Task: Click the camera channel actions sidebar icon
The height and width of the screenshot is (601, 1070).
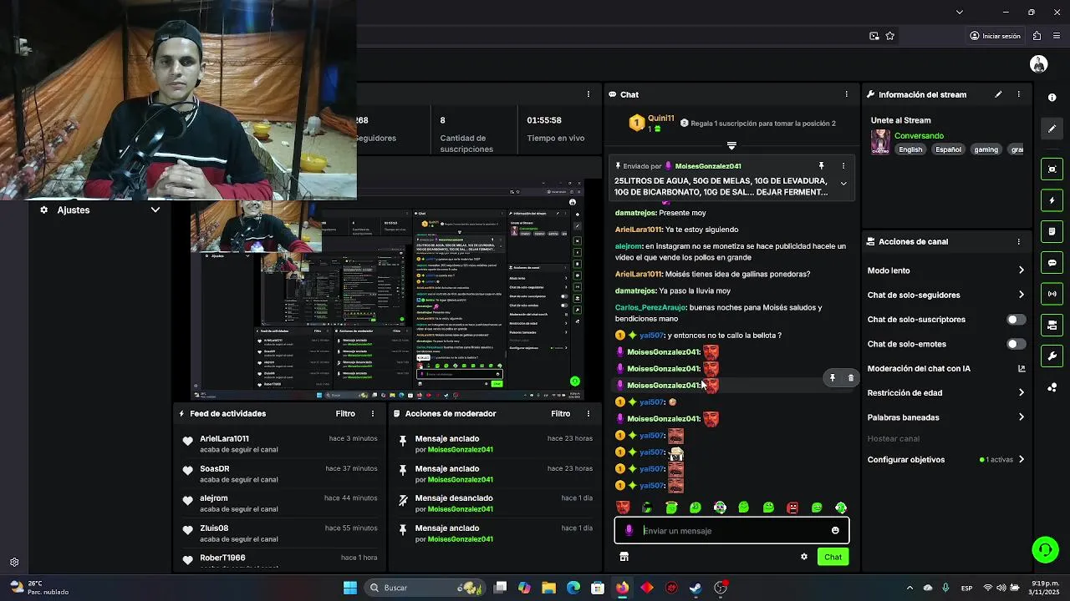Action: (x=1052, y=325)
